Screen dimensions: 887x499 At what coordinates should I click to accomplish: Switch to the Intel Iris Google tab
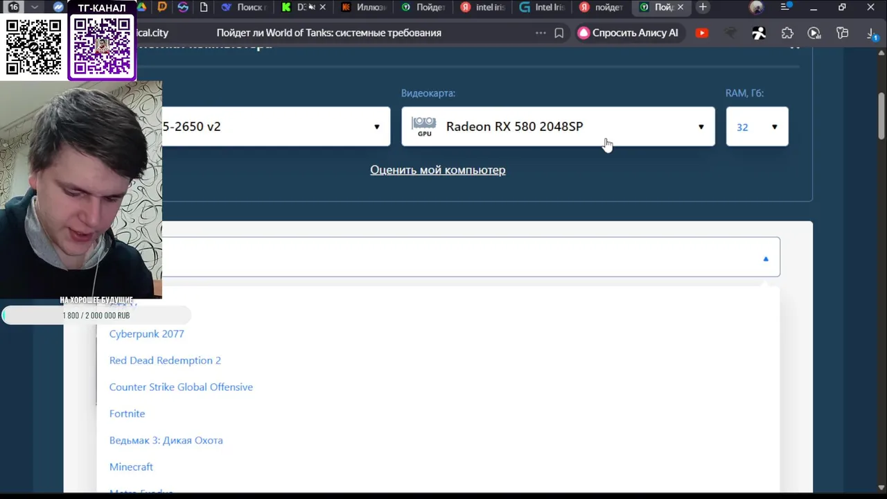click(543, 7)
